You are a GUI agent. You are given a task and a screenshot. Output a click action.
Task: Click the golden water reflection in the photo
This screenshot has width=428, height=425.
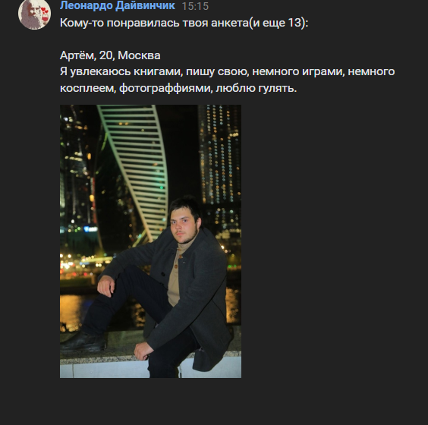click(71, 311)
